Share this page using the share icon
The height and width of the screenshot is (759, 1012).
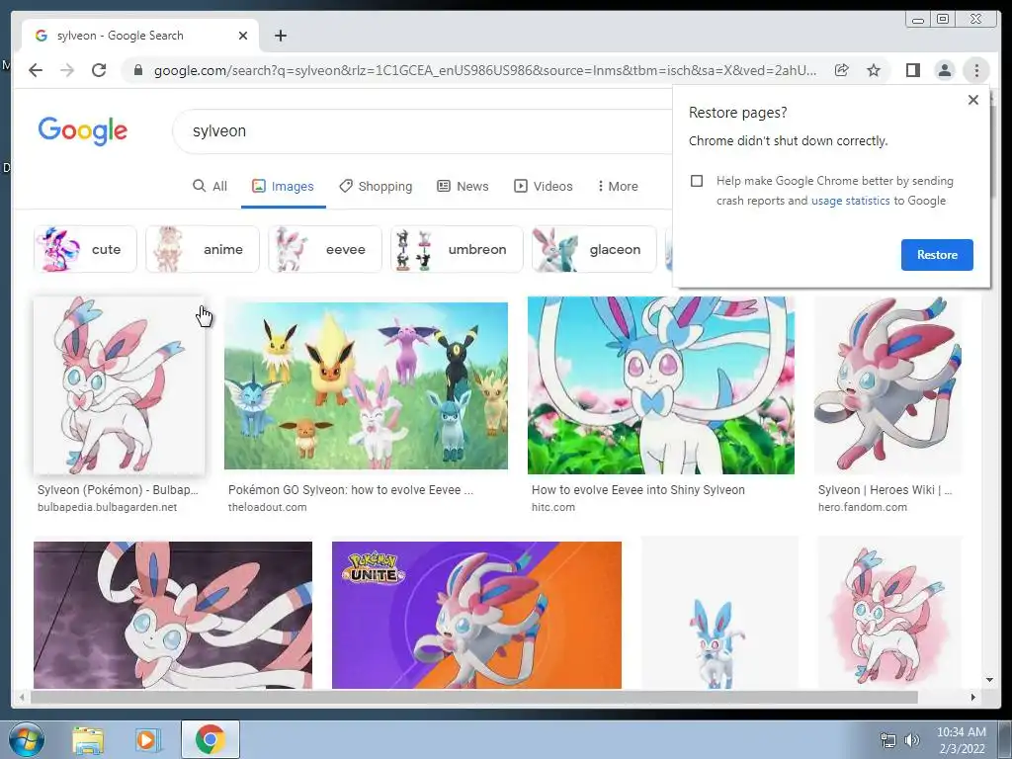(x=842, y=70)
